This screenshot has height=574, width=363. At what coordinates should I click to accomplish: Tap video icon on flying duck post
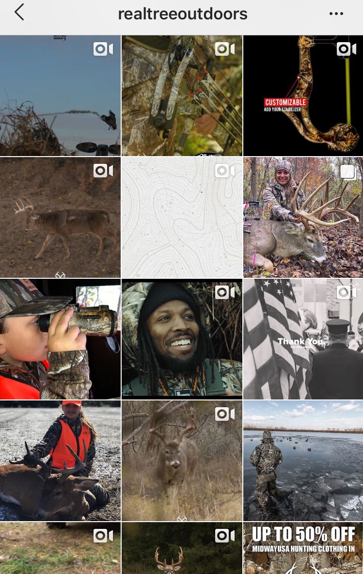tap(103, 49)
